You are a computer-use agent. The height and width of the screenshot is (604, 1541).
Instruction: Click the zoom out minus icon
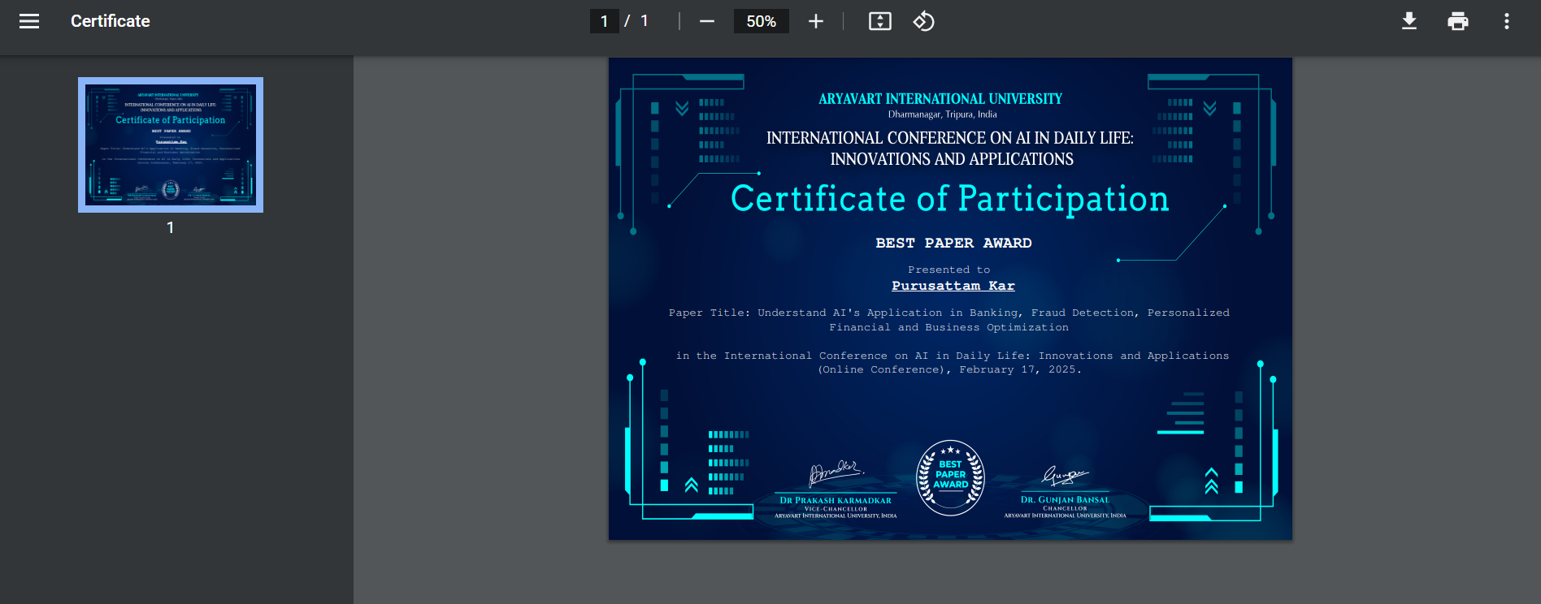pyautogui.click(x=707, y=21)
